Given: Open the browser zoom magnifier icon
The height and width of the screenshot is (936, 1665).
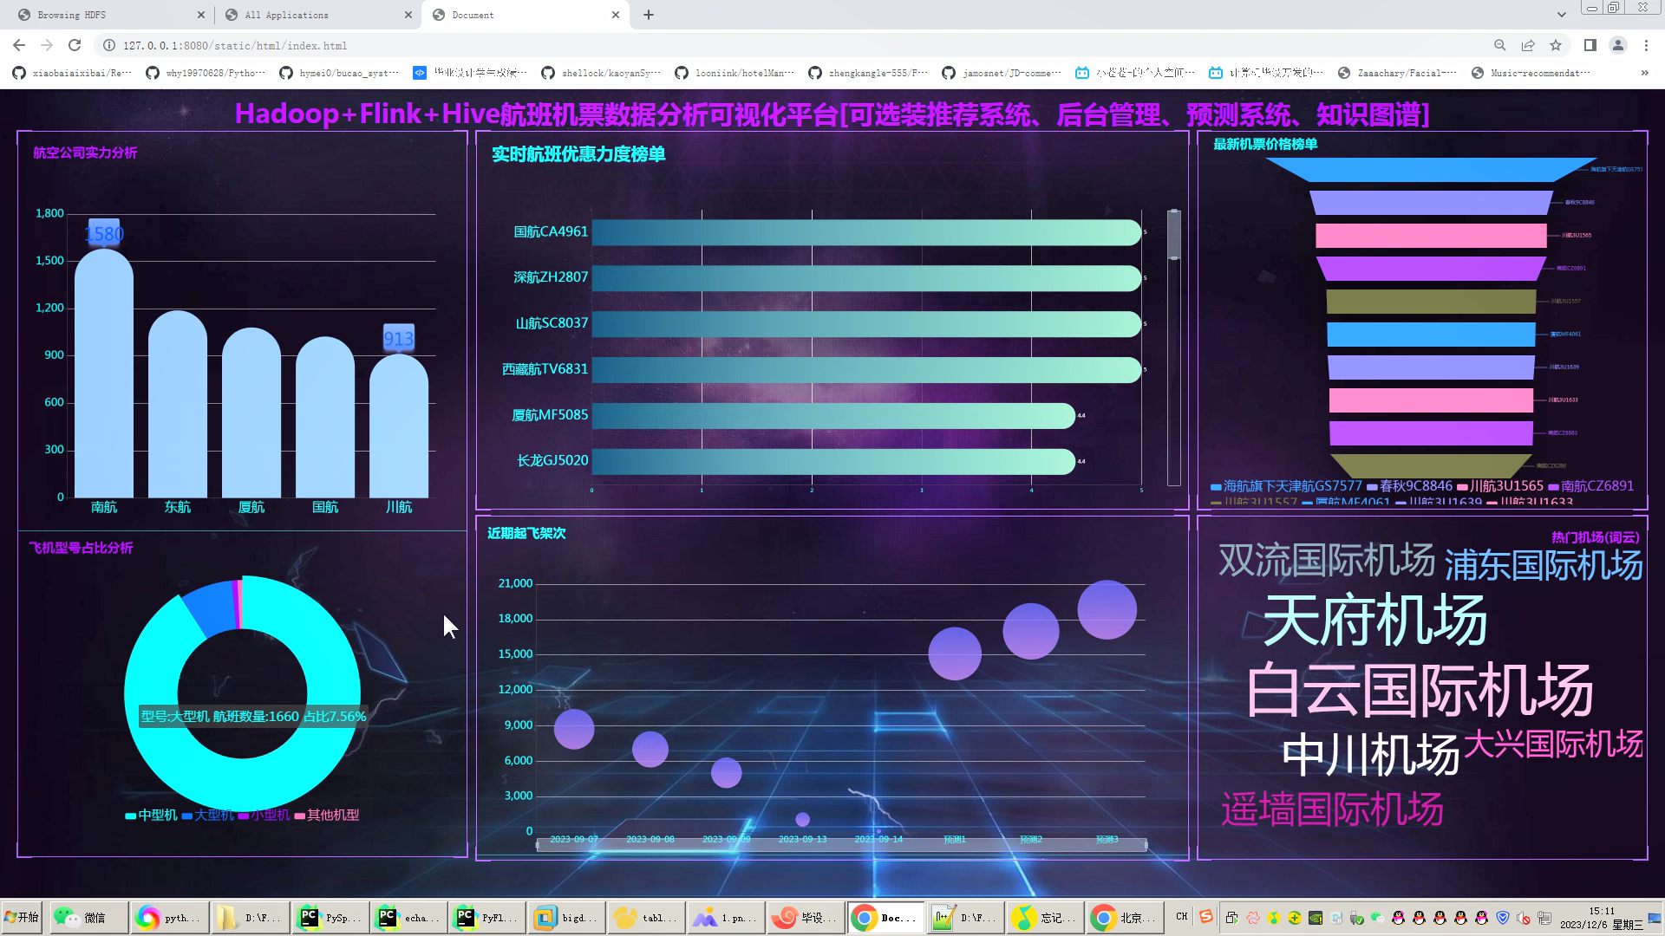Looking at the screenshot, I should tap(1499, 45).
